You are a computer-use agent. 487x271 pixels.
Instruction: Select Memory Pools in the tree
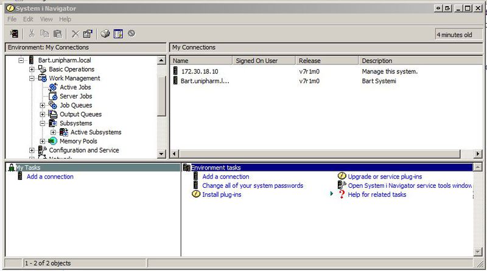[x=79, y=141]
